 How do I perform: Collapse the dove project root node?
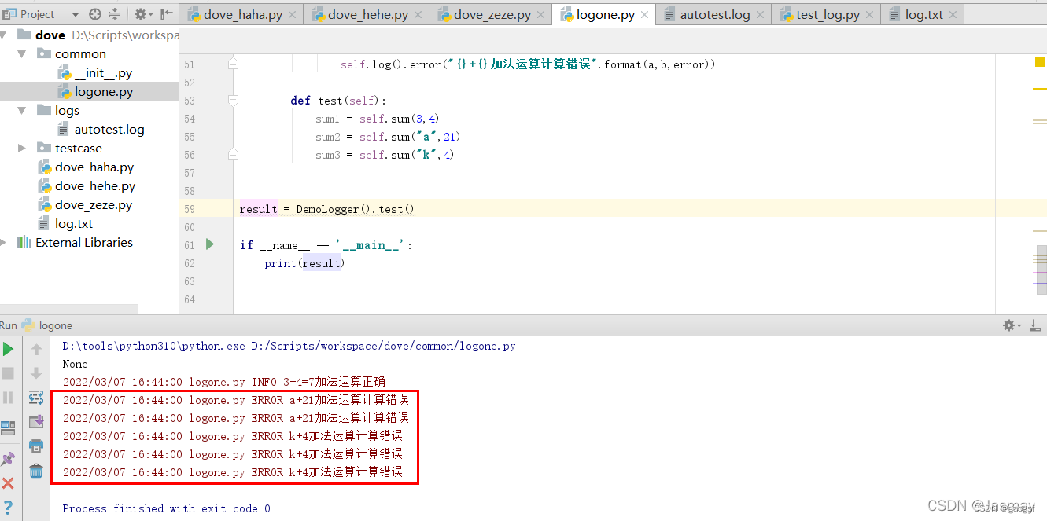click(x=3, y=35)
